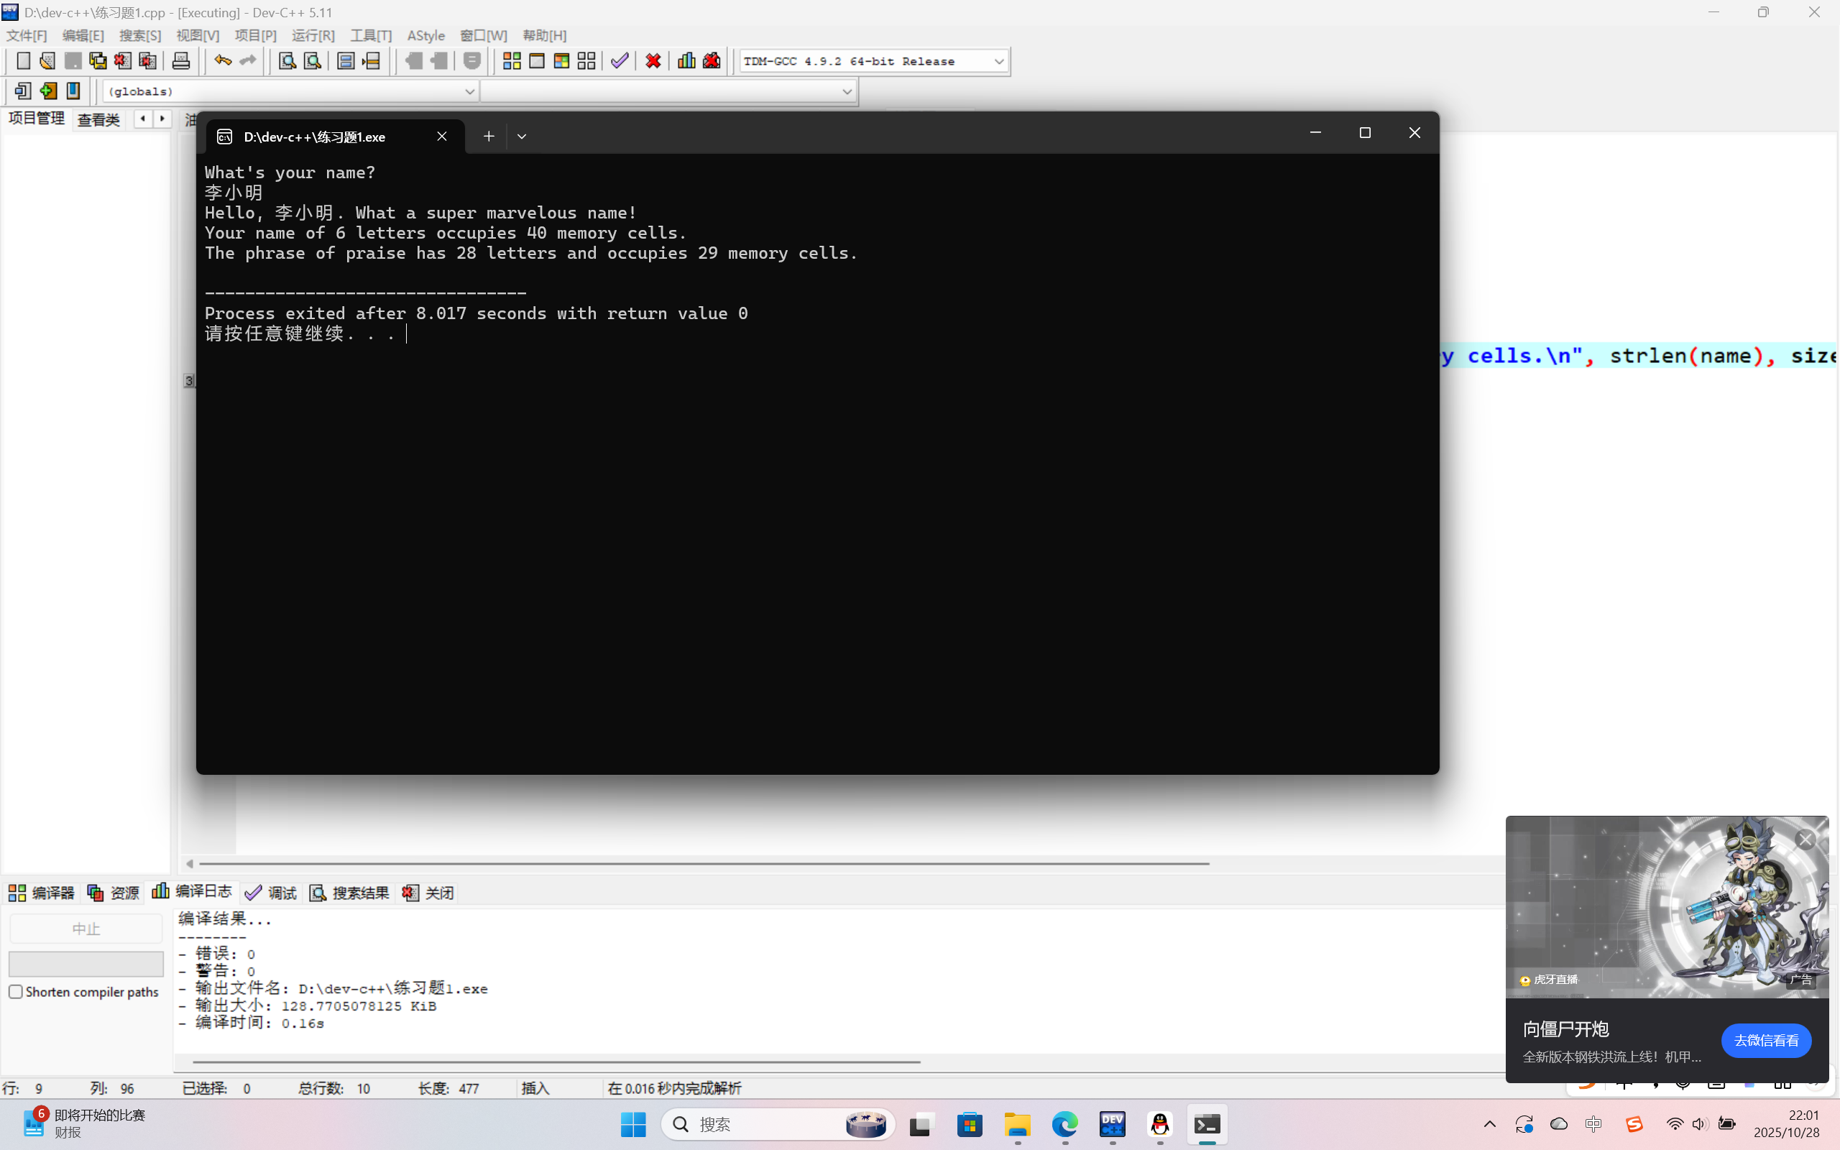
Task: Toggle Shorten compiler paths checkbox
Action: pyautogui.click(x=15, y=992)
